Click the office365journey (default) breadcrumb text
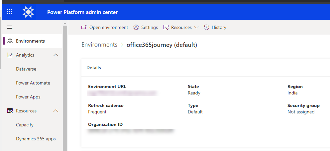The image size is (330, 151). (162, 45)
